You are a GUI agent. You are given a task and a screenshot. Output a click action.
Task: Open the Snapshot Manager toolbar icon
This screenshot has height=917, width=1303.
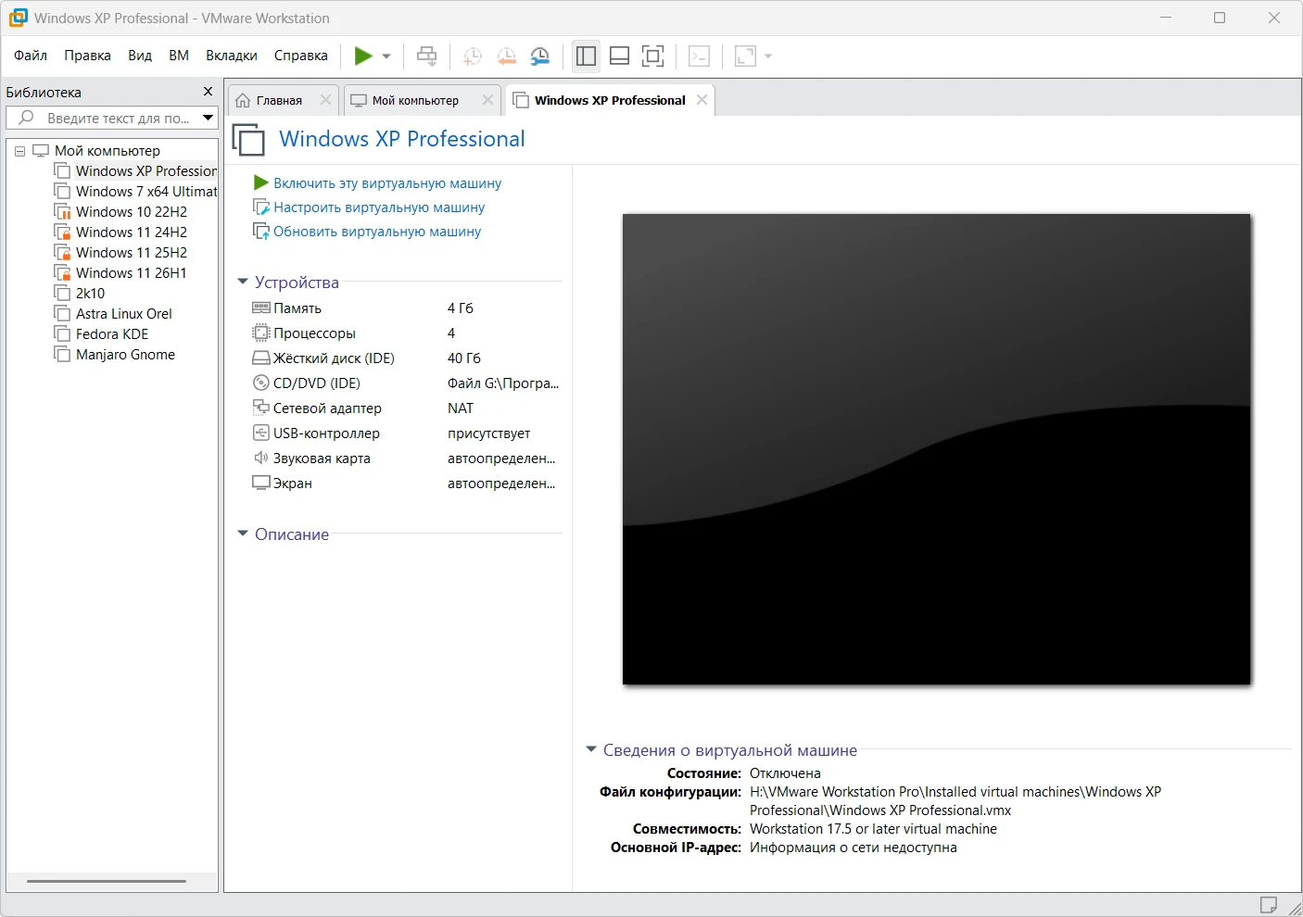540,57
